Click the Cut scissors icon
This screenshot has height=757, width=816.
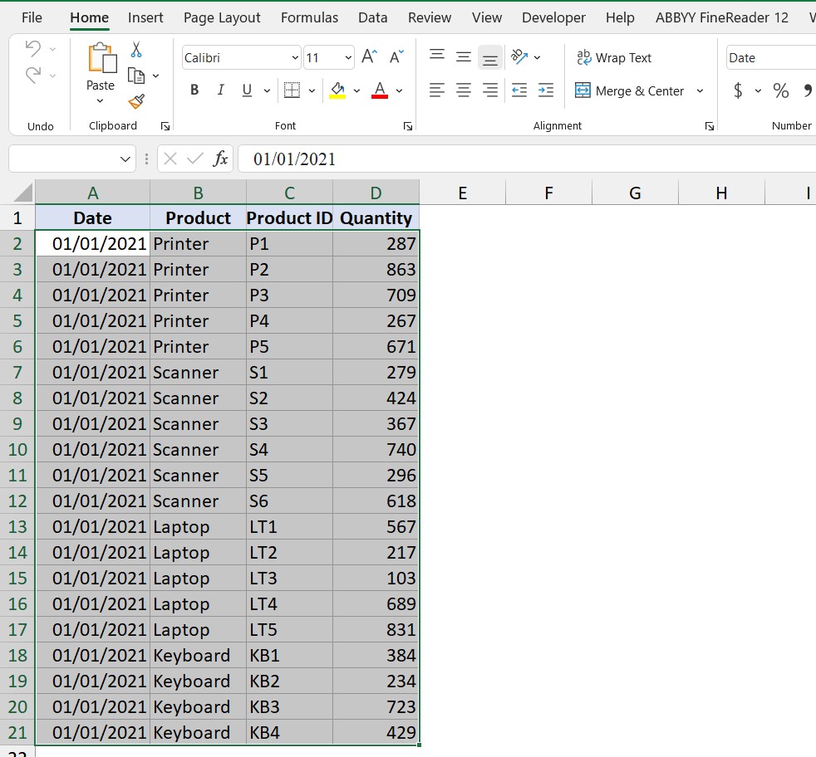[136, 51]
